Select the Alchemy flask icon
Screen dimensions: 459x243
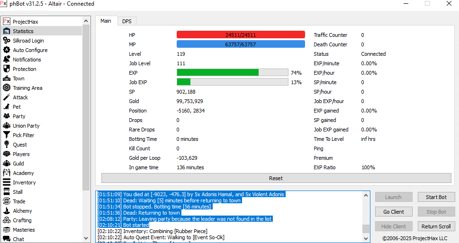point(7,211)
